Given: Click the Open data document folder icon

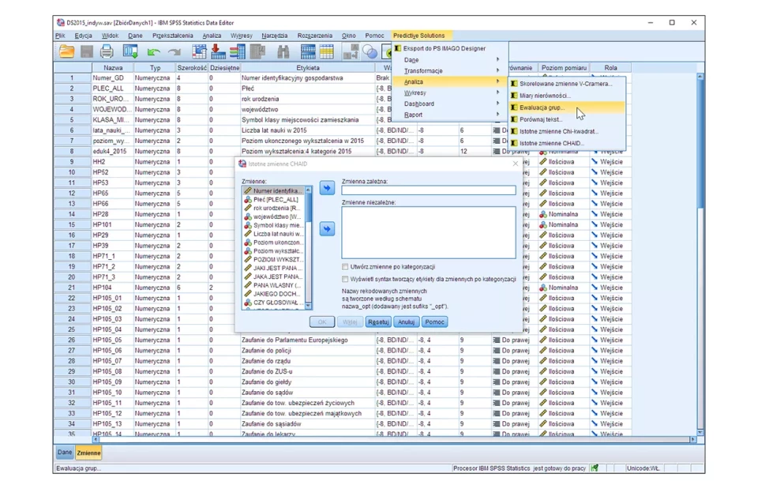Looking at the screenshot, I should coord(67,52).
